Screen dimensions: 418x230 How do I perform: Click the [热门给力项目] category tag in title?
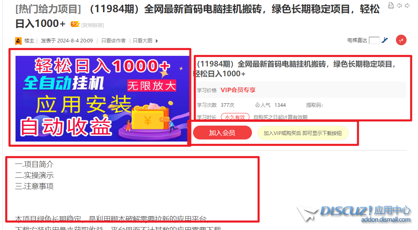tap(48, 9)
